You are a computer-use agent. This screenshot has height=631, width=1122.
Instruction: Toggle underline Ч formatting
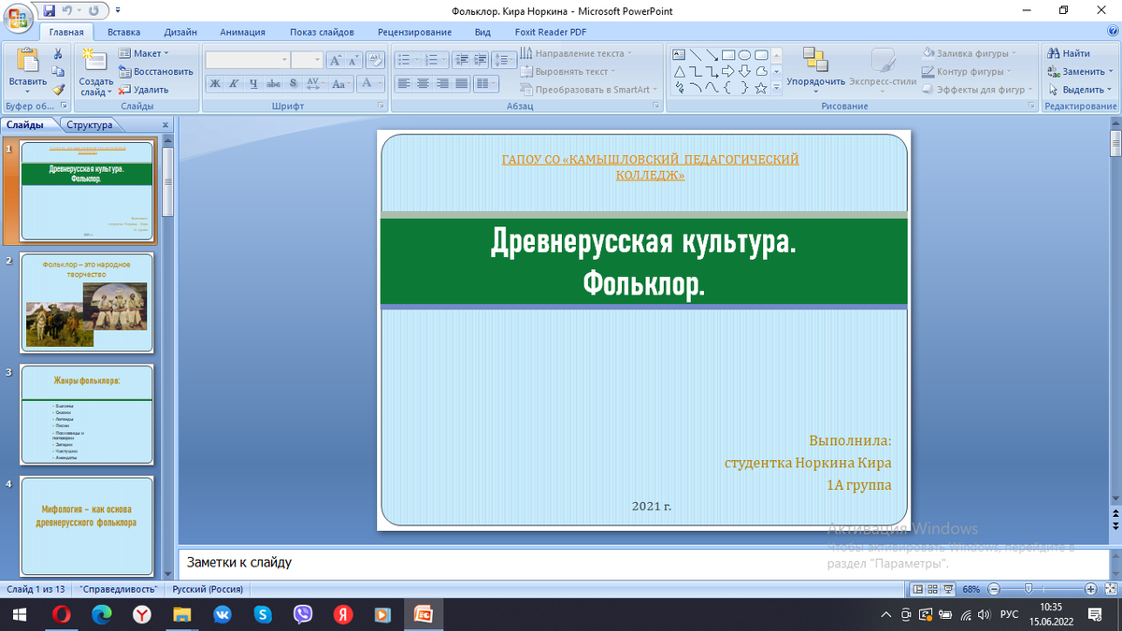tap(252, 83)
